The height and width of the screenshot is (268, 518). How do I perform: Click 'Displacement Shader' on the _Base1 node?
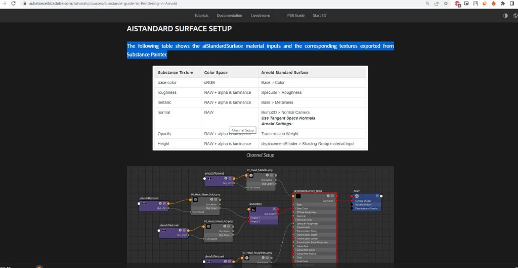(x=366, y=208)
